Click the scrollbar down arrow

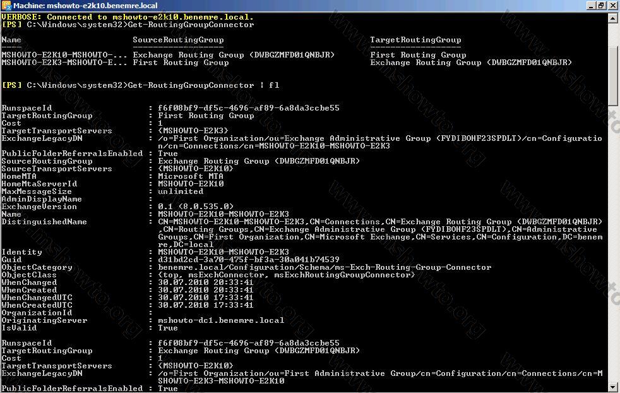(613, 387)
